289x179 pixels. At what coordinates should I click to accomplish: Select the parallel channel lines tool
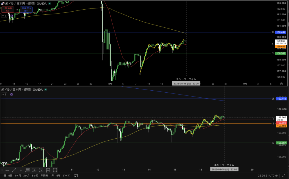28,170
